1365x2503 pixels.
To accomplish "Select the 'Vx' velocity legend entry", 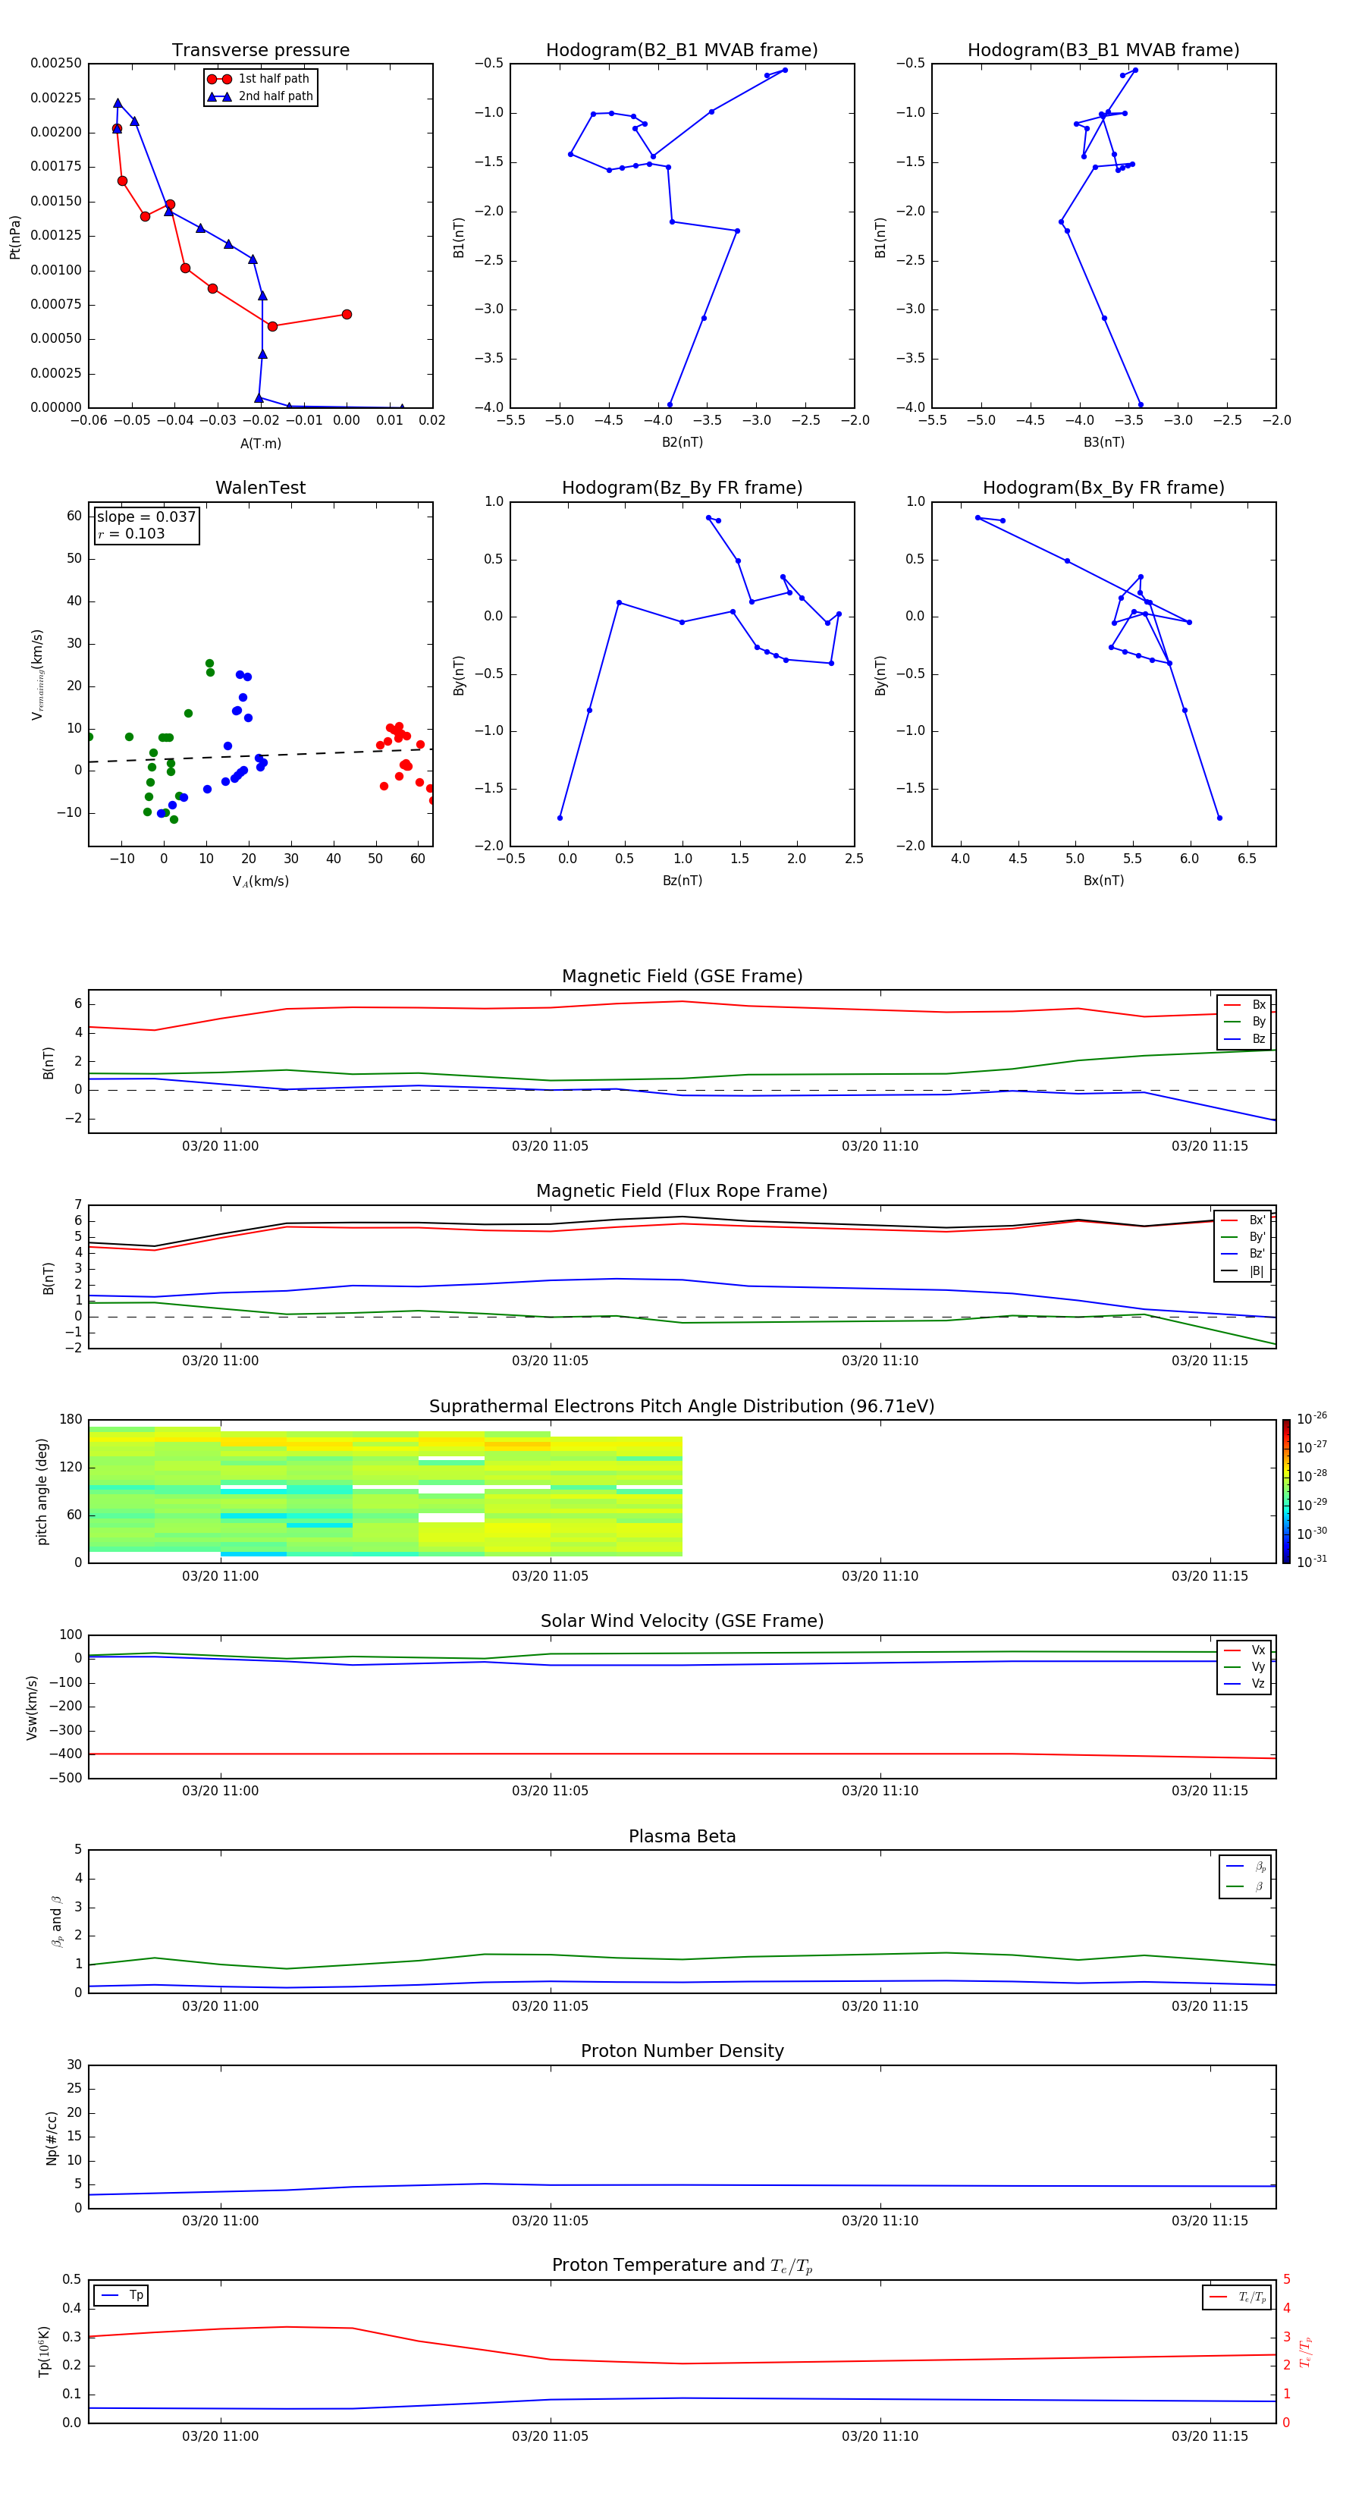I will [x=1244, y=1650].
